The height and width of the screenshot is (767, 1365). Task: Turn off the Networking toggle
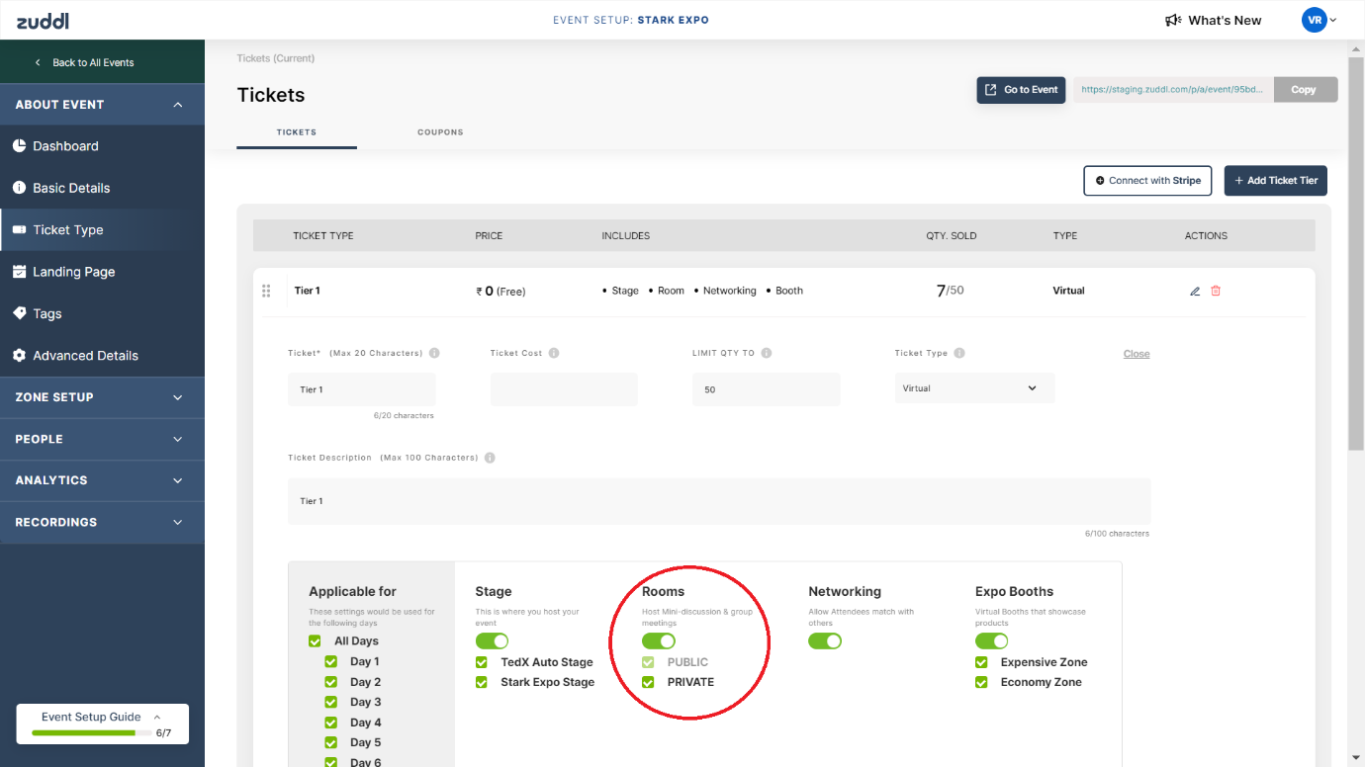825,641
